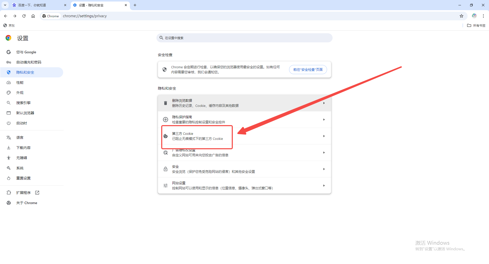Switch to the 百度一下 tab

(x=39, y=5)
